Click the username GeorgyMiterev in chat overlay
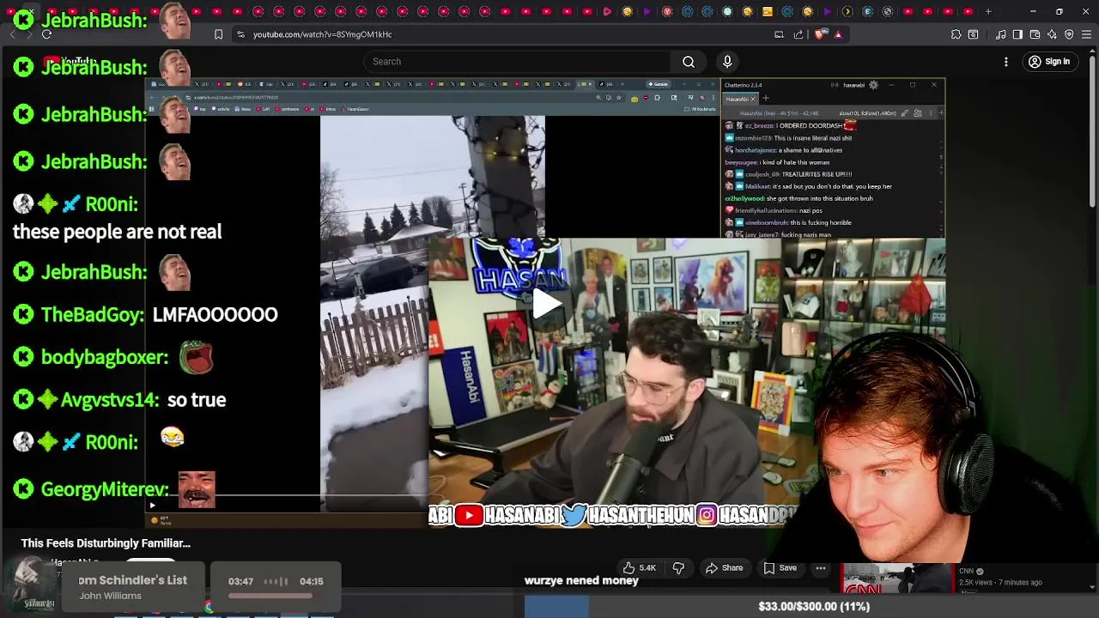The height and width of the screenshot is (618, 1099). tap(105, 489)
